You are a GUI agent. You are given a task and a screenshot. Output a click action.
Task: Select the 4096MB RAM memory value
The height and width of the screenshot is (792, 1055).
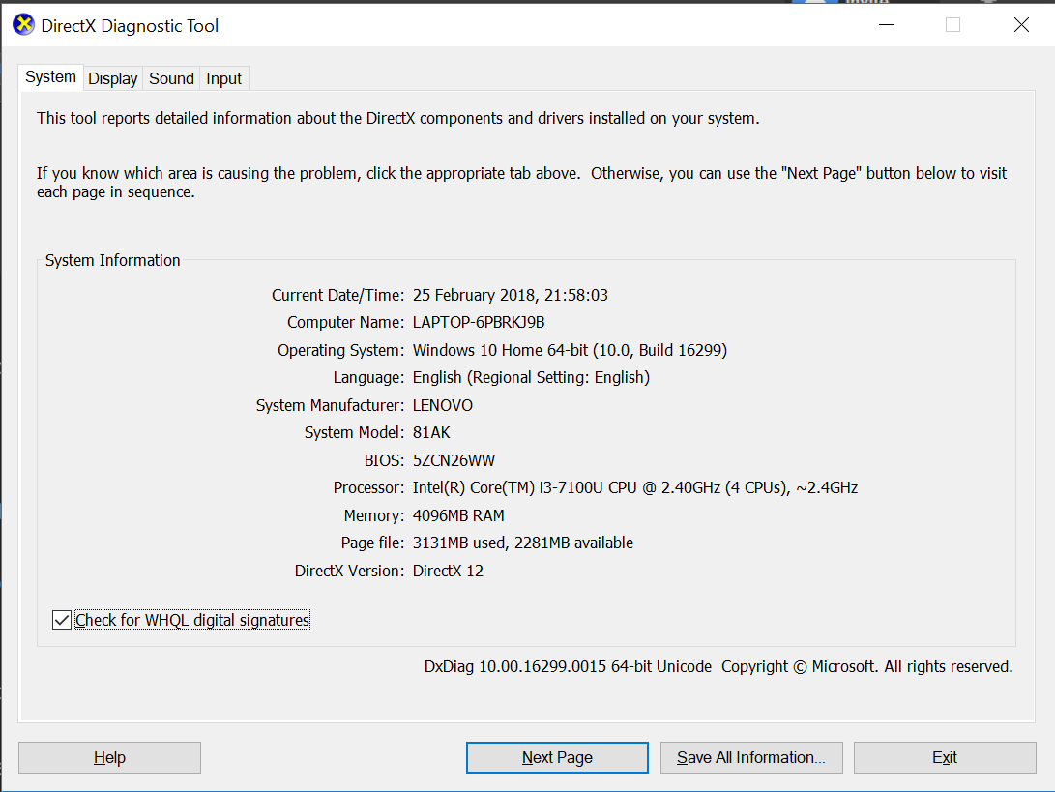tap(458, 516)
